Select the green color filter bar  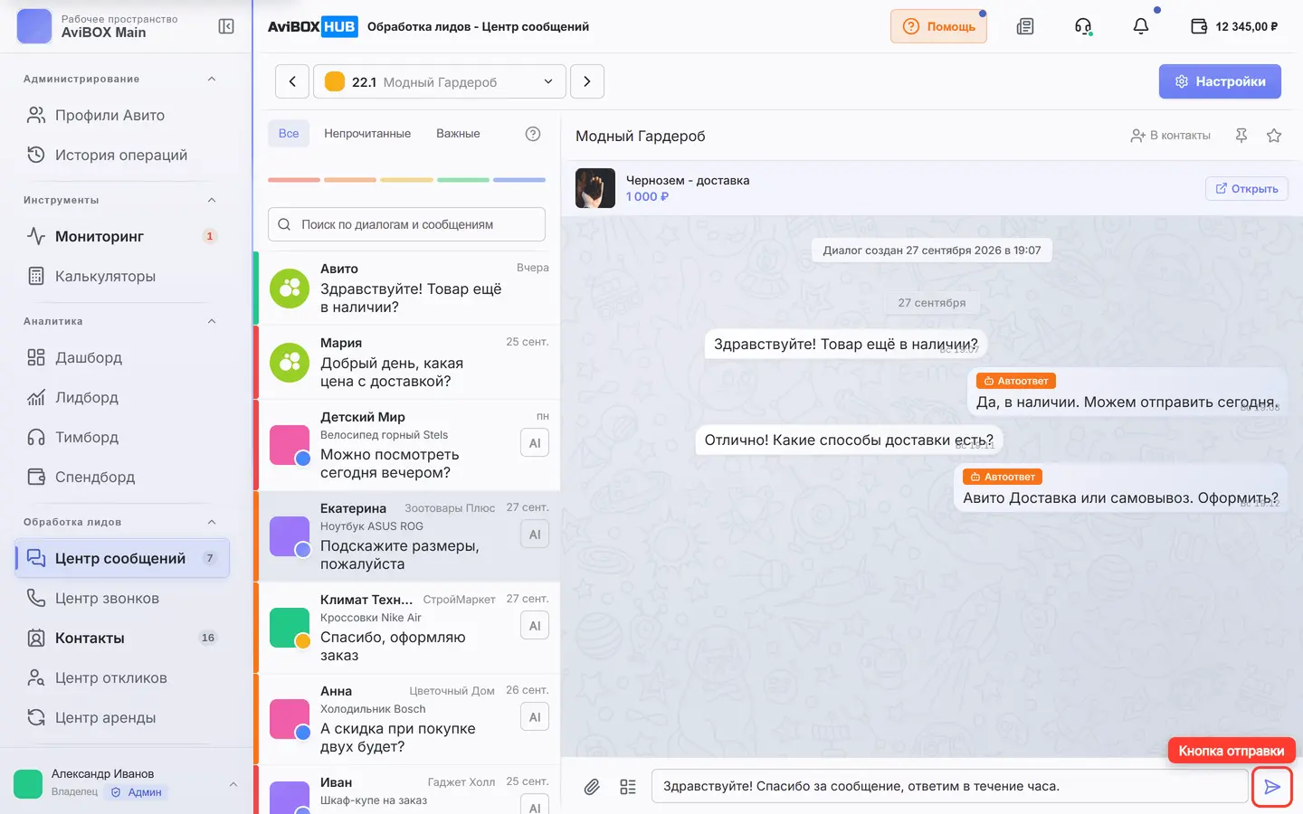[463, 180]
